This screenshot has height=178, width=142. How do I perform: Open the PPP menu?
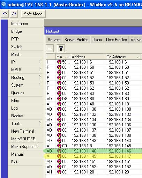point(25,39)
